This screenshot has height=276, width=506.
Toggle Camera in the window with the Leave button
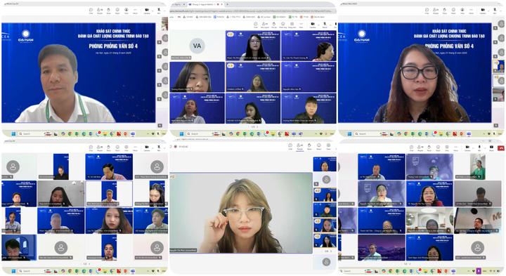[467, 148]
